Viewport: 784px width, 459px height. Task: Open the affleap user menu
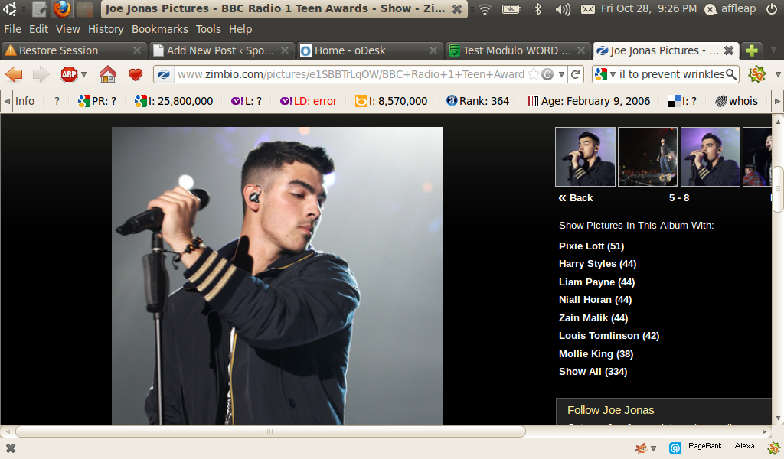[x=730, y=8]
